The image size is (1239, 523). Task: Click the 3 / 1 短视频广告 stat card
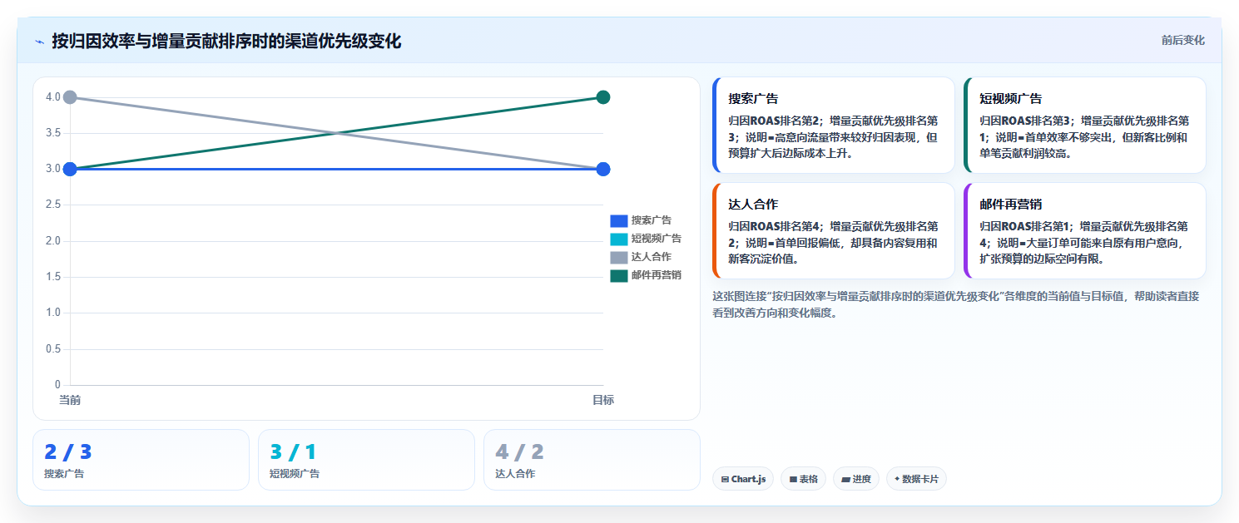click(x=366, y=460)
